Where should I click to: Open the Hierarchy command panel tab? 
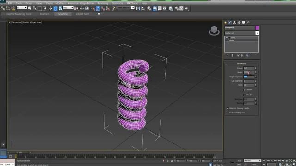point(234,23)
